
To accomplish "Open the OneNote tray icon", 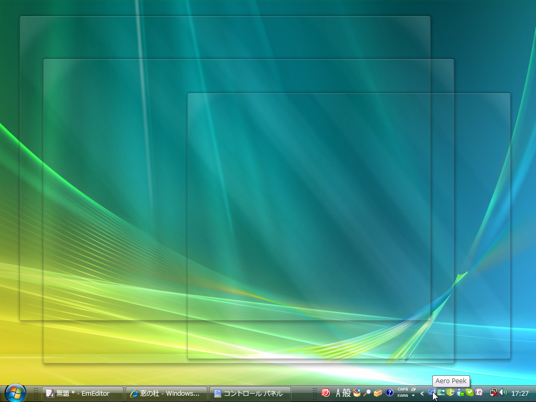I will click(479, 392).
